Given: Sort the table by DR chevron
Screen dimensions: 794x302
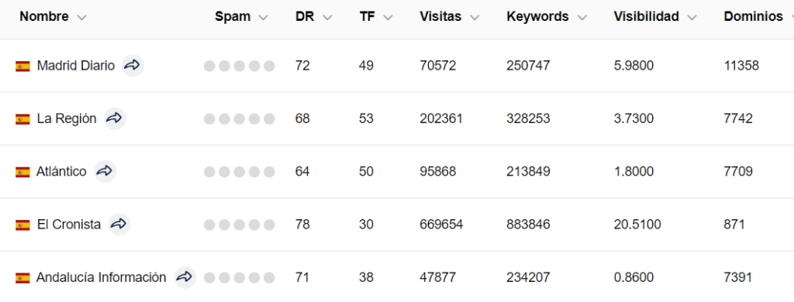Looking at the screenshot, I should 327,18.
